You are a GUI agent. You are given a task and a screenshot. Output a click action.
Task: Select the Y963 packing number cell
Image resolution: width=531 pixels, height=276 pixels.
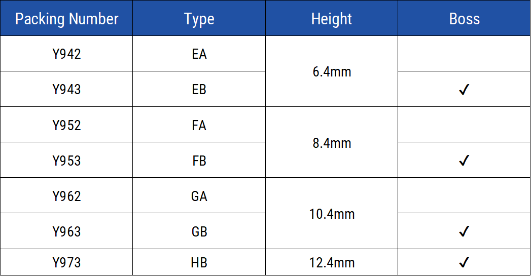tap(66, 231)
